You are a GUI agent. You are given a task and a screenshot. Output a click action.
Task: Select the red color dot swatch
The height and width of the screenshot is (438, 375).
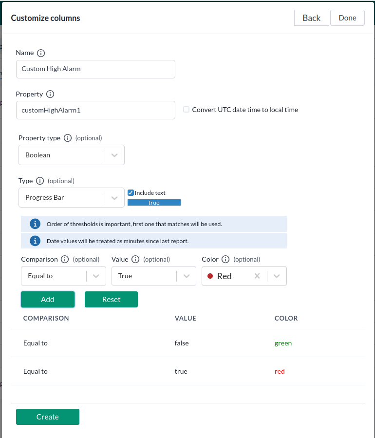click(210, 276)
